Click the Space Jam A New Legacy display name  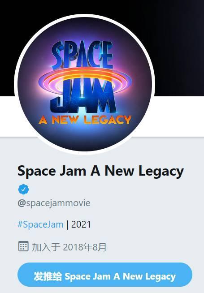click(100, 171)
